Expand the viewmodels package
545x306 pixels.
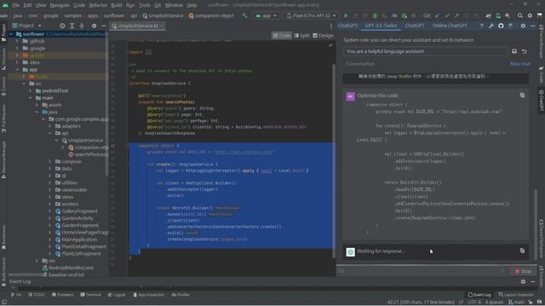point(50,190)
